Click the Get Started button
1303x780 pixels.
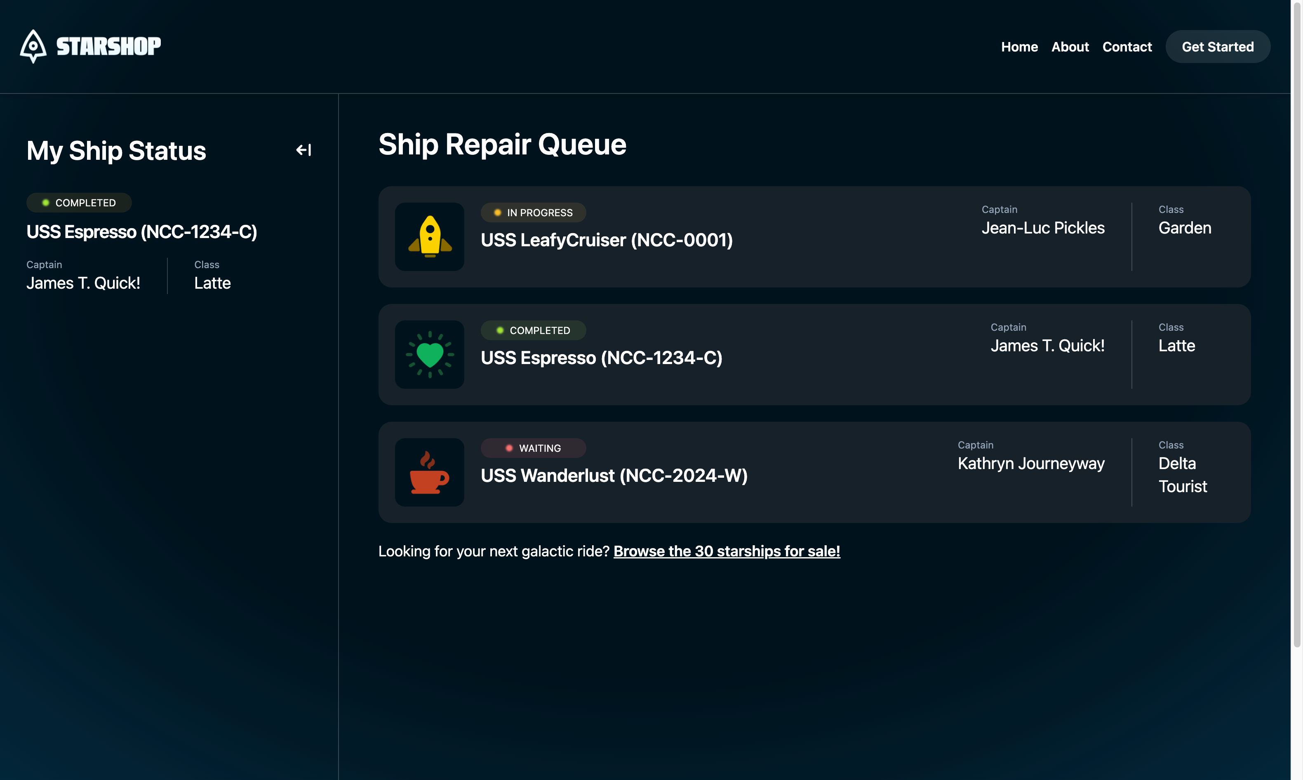tap(1218, 47)
